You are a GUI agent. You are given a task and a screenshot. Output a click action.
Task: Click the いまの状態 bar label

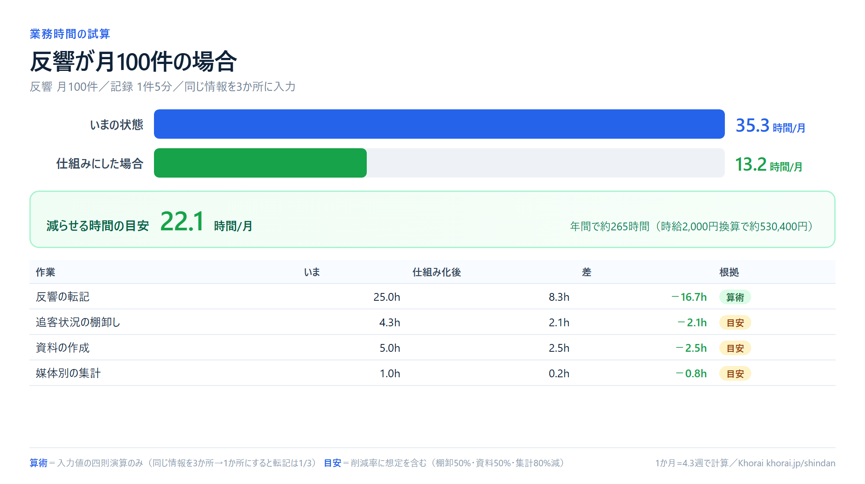116,124
